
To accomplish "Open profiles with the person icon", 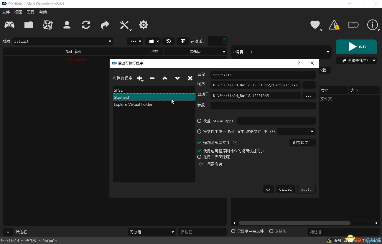I will (x=67, y=25).
